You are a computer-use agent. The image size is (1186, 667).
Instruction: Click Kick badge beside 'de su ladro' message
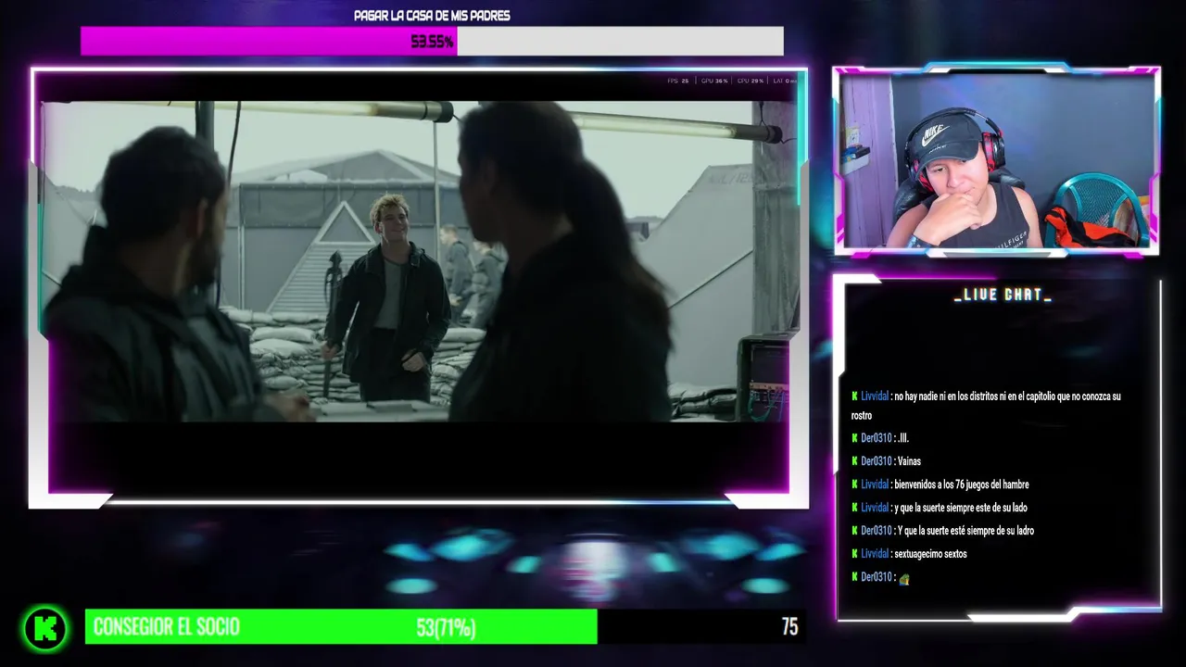pyautogui.click(x=854, y=531)
